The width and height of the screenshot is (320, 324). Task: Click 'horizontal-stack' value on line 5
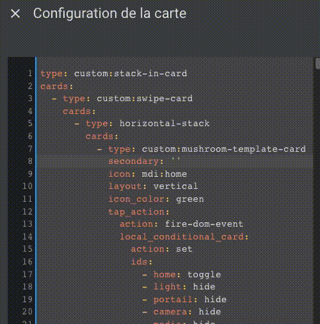pos(164,124)
